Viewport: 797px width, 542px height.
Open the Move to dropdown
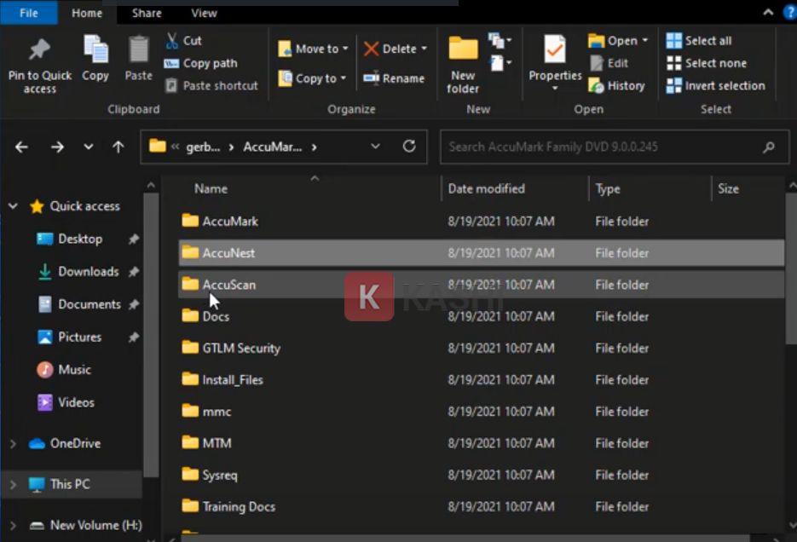[x=344, y=49]
